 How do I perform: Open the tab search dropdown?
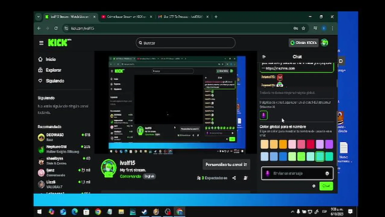38,17
